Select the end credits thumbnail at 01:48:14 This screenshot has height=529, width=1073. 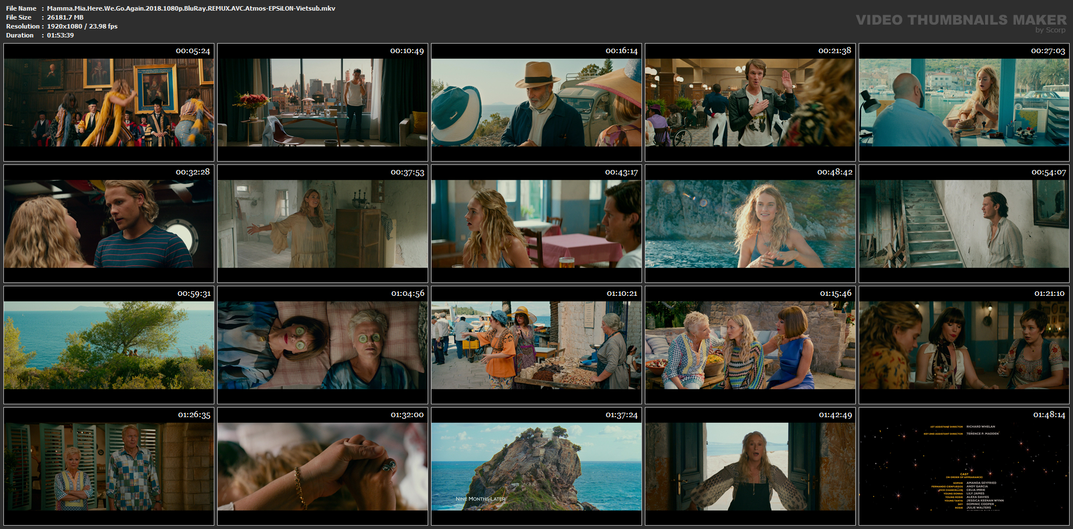point(964,466)
